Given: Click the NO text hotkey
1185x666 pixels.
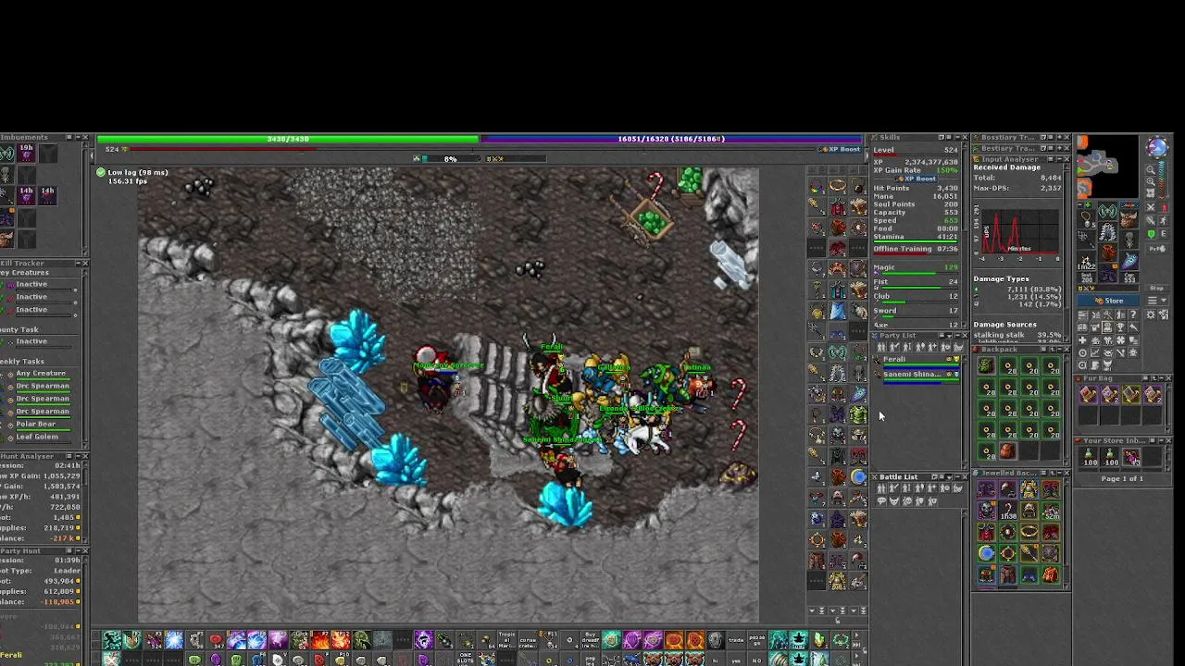Looking at the screenshot, I should [x=755, y=660].
